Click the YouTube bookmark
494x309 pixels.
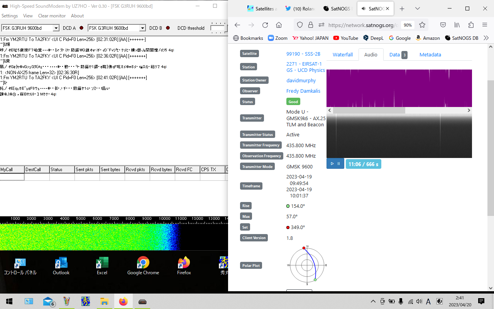(x=345, y=38)
